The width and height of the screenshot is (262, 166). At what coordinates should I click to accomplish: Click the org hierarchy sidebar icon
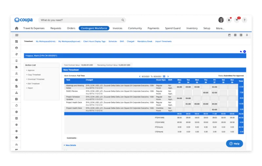[x=17, y=93]
